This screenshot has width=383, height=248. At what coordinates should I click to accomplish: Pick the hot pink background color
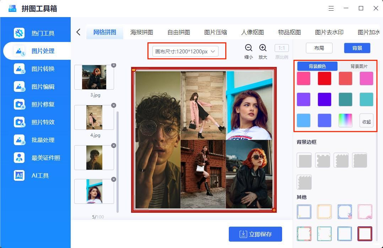[x=304, y=78]
